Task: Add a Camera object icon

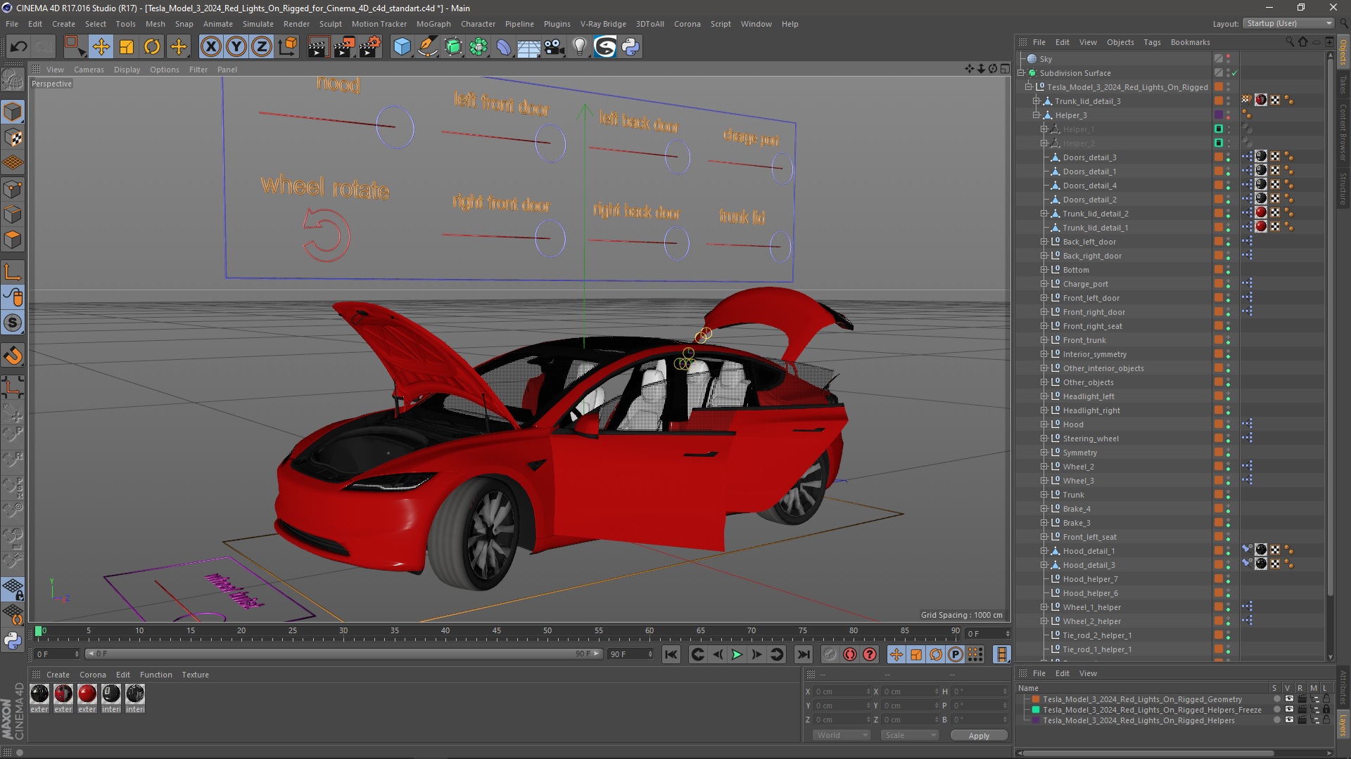Action: (x=554, y=47)
